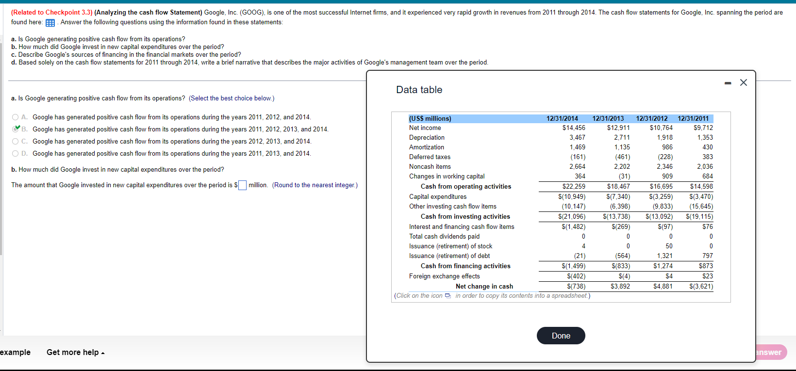
Task: Select answer choice B radio button
Action: [16, 129]
